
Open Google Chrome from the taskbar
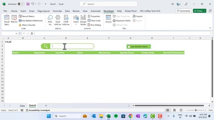(x=131, y=116)
